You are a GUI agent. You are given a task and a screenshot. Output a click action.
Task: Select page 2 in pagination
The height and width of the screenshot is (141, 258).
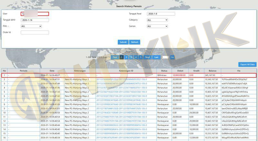pos(126,57)
